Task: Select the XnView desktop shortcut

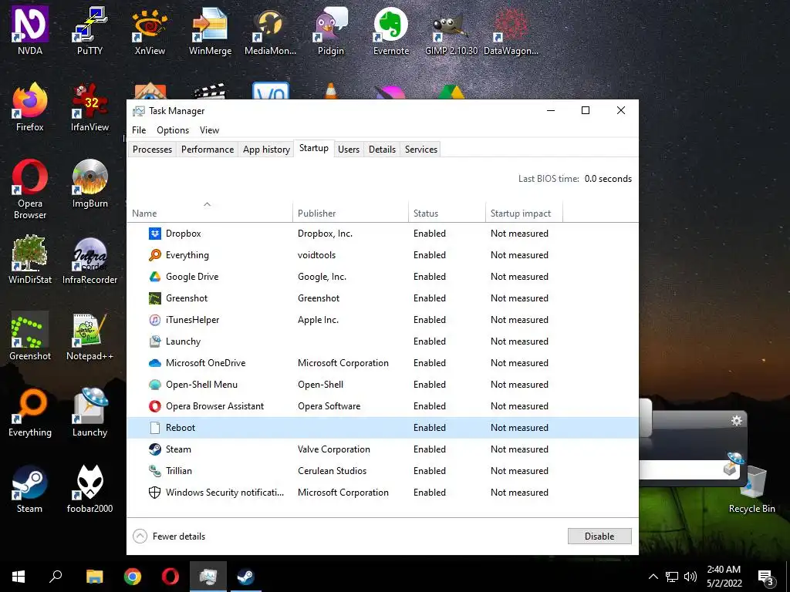Action: click(x=150, y=31)
